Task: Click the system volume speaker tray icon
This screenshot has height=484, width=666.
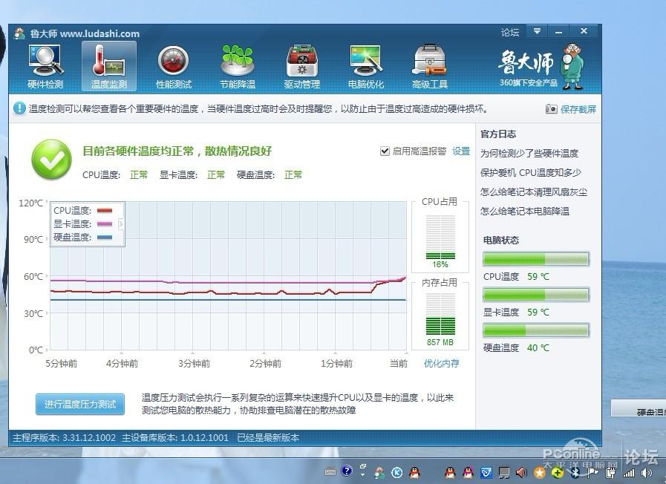Action: click(x=647, y=473)
